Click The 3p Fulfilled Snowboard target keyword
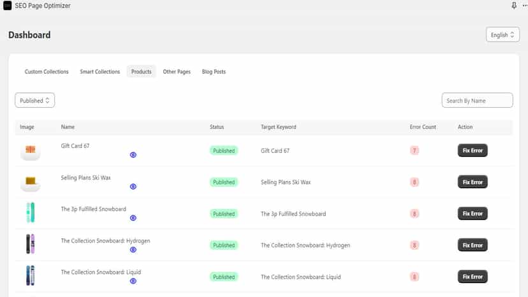Screen dimensions: 528x297 pos(293,214)
